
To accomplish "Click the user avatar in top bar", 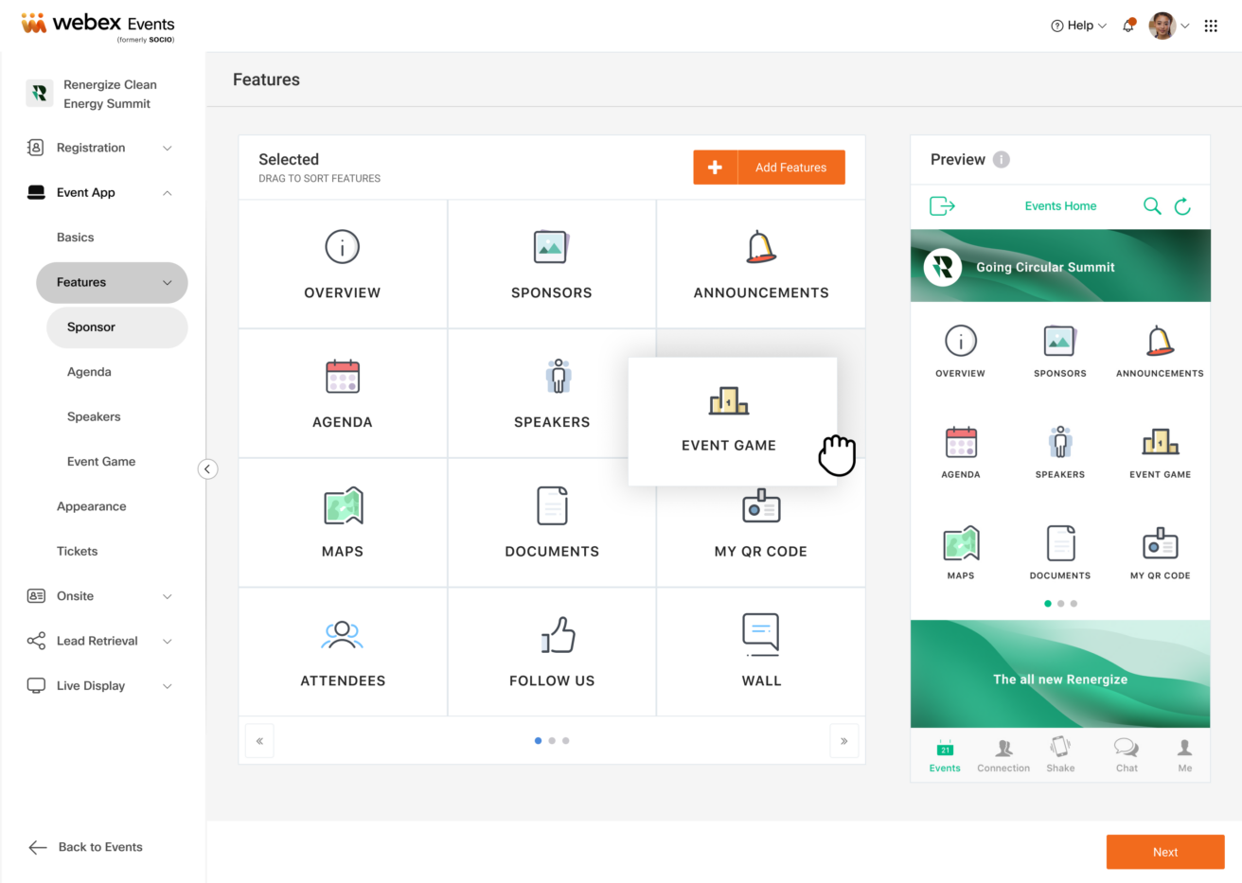I will coord(1162,26).
